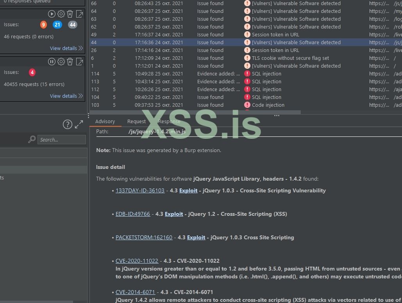The height and width of the screenshot is (303, 402).
Task: Click timestamp 10:49:28 25 окт. 2021
Action: [159, 74]
